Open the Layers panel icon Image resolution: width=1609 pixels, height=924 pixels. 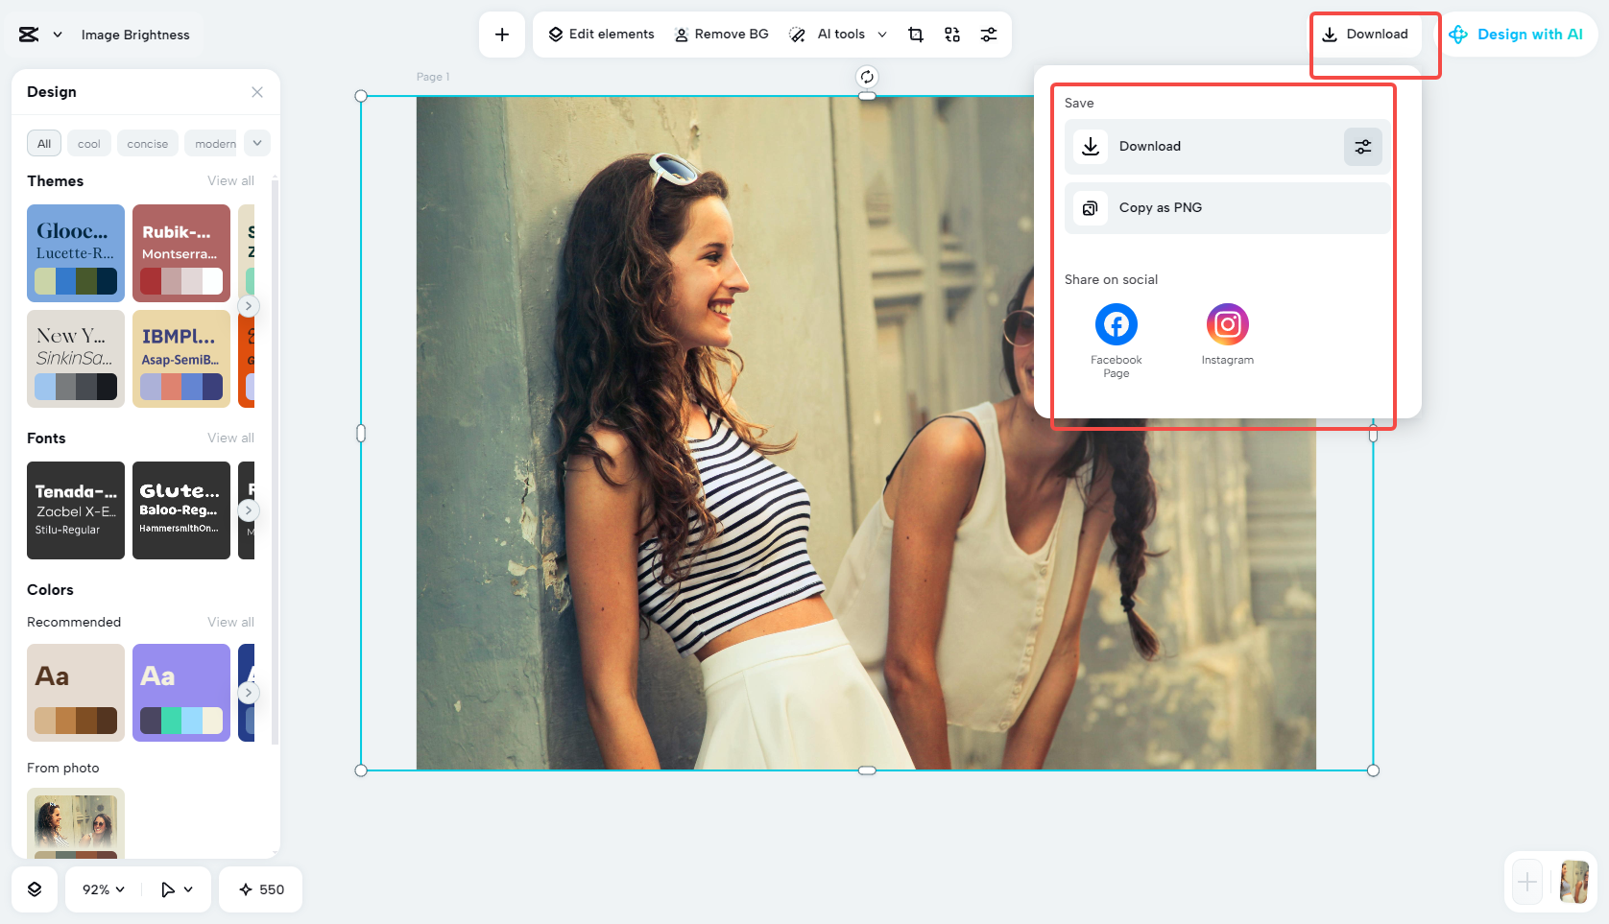35,888
